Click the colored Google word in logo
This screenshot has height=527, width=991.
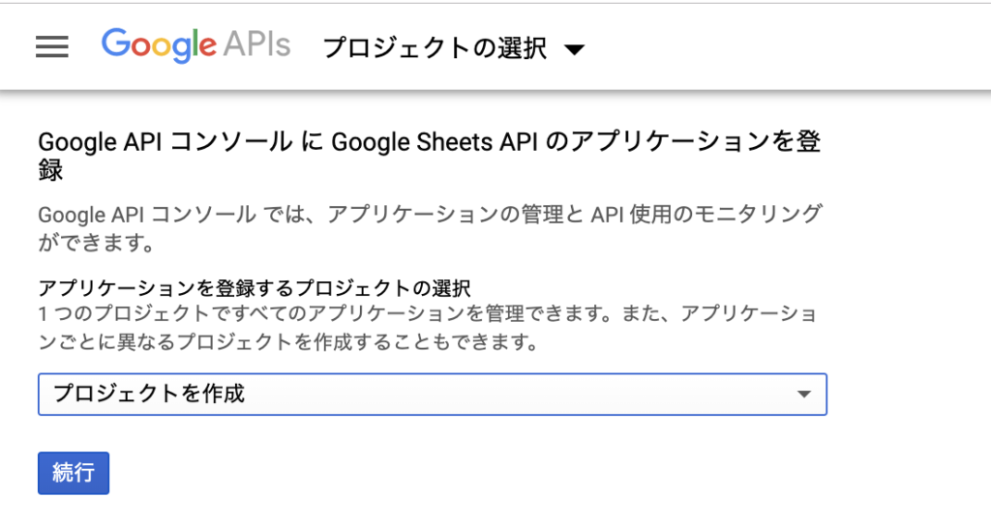[159, 45]
